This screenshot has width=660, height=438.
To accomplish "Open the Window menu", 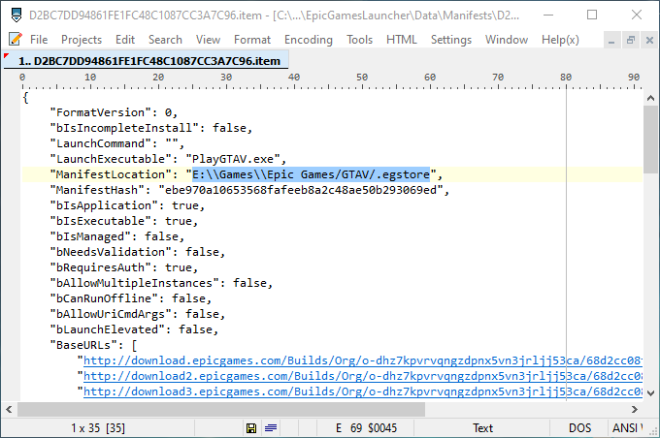I will point(507,40).
